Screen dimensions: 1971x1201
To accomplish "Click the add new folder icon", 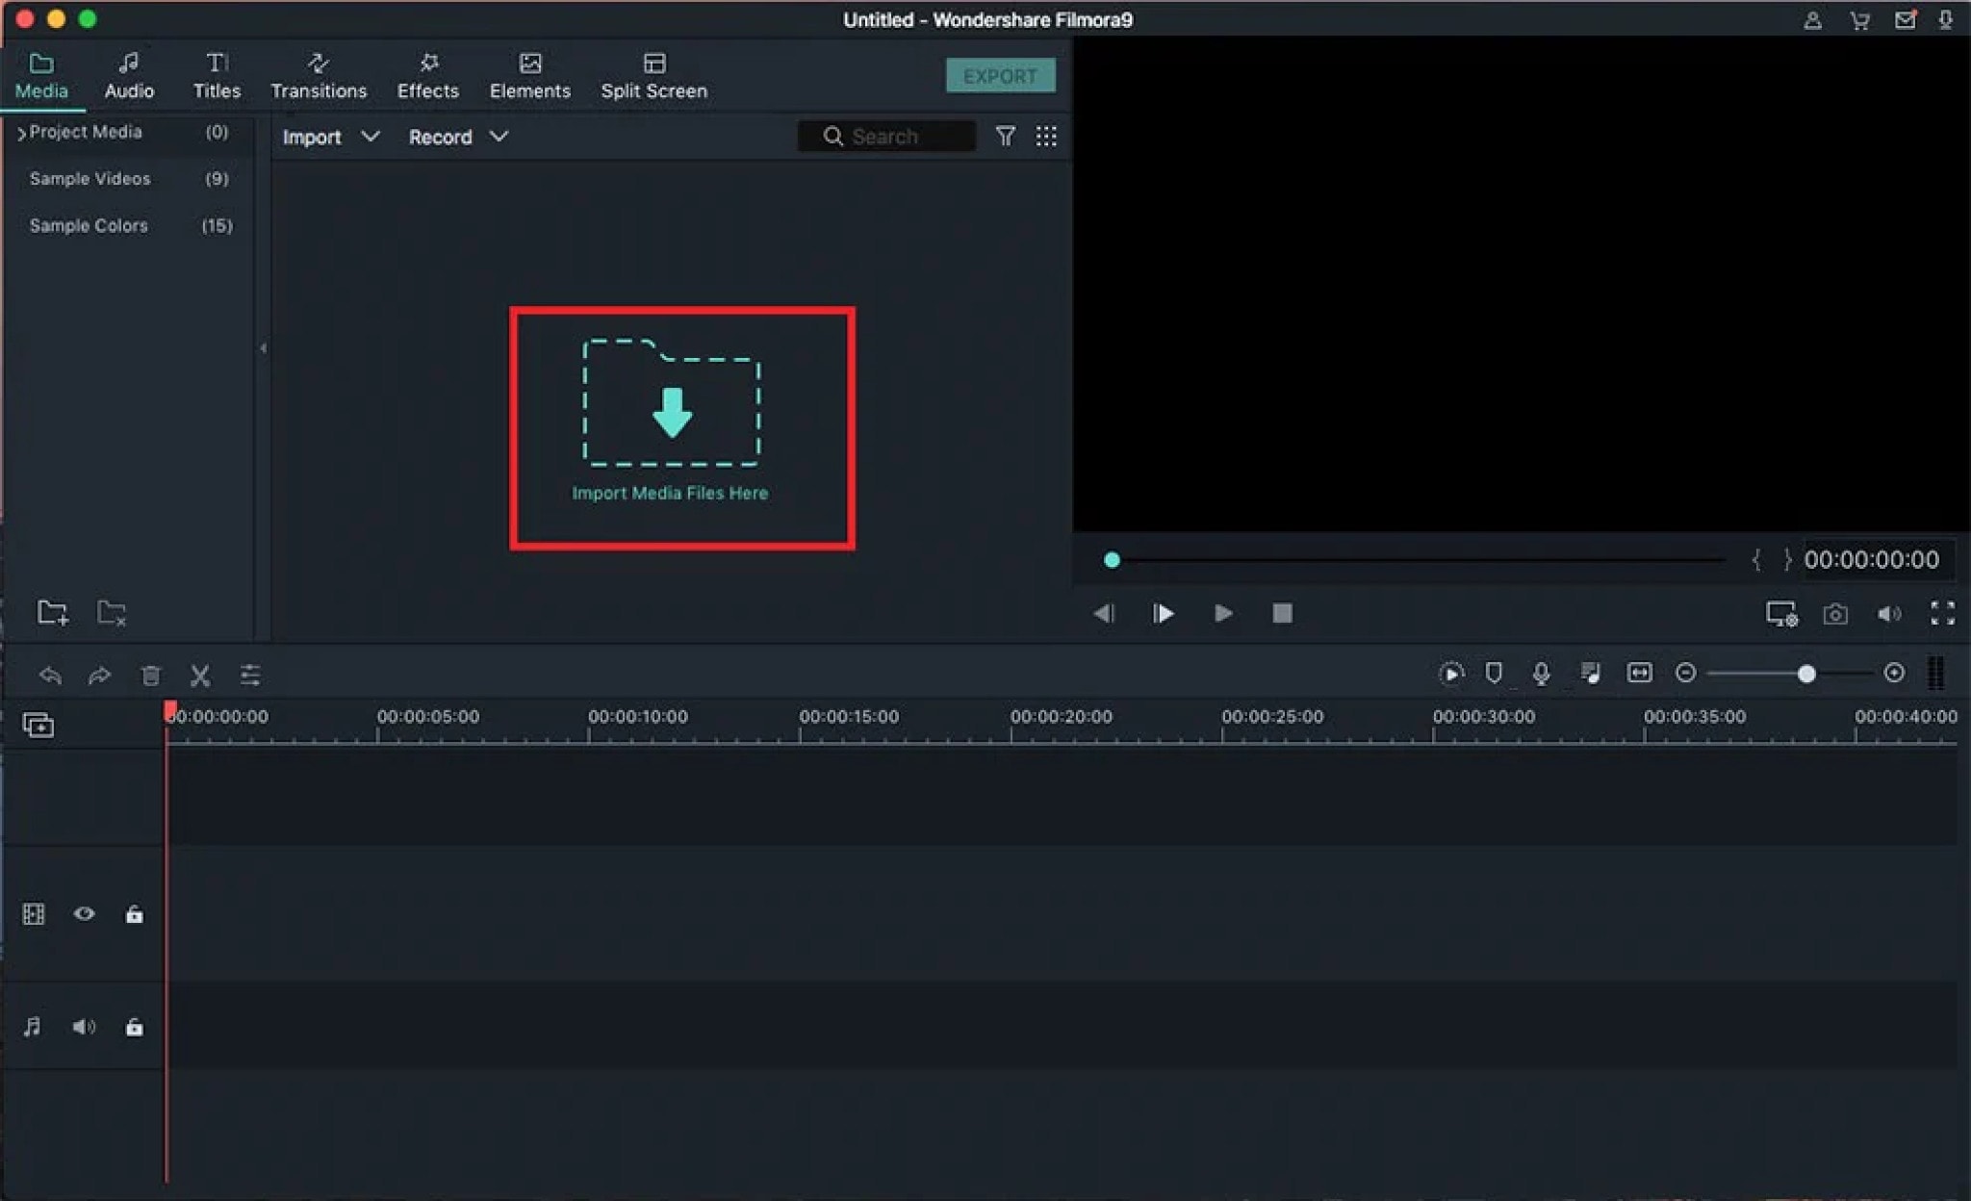I will (x=52, y=612).
